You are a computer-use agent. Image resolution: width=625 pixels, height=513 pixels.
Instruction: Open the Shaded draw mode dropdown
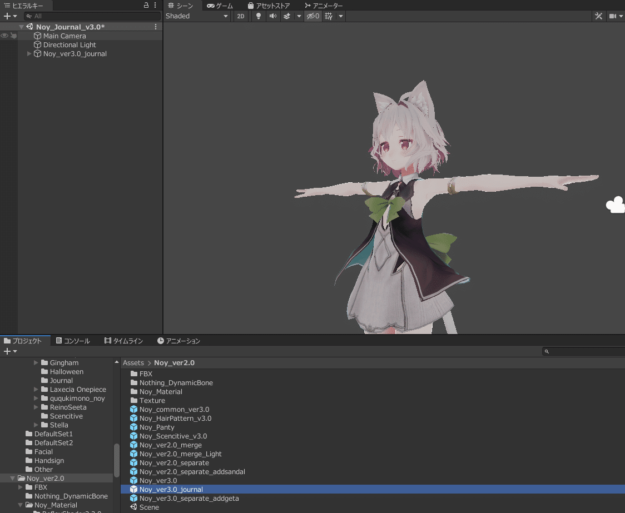tap(197, 16)
